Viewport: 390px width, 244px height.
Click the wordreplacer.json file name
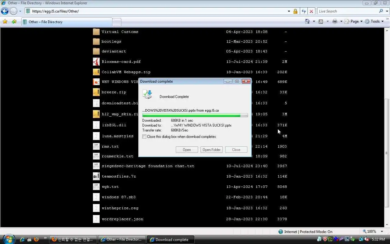(122, 219)
